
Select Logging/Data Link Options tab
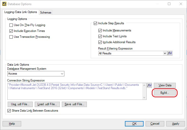point(21,12)
